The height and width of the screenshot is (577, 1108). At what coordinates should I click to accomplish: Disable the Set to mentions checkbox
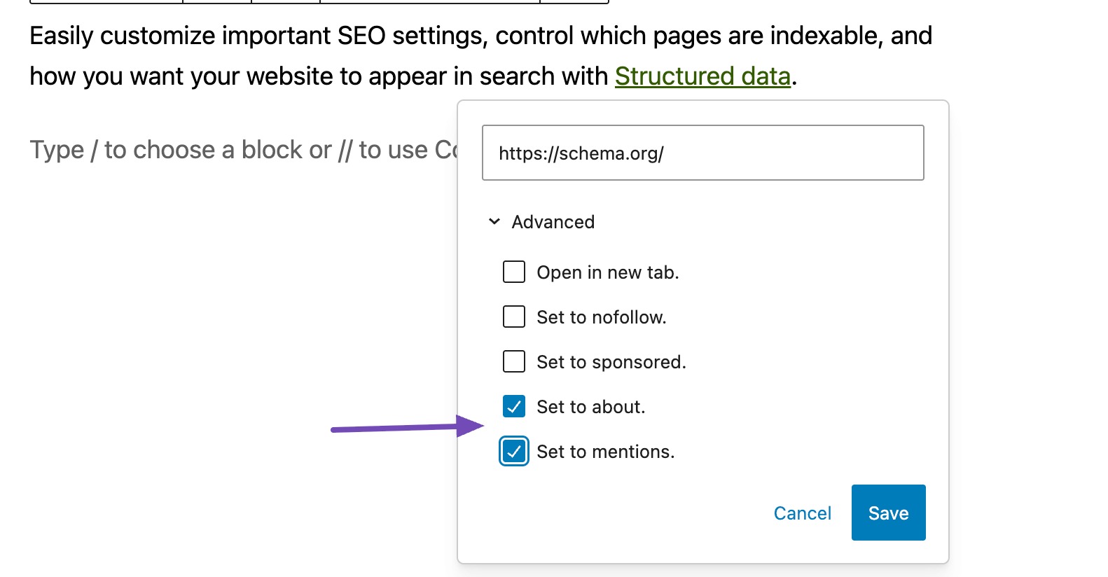coord(514,452)
